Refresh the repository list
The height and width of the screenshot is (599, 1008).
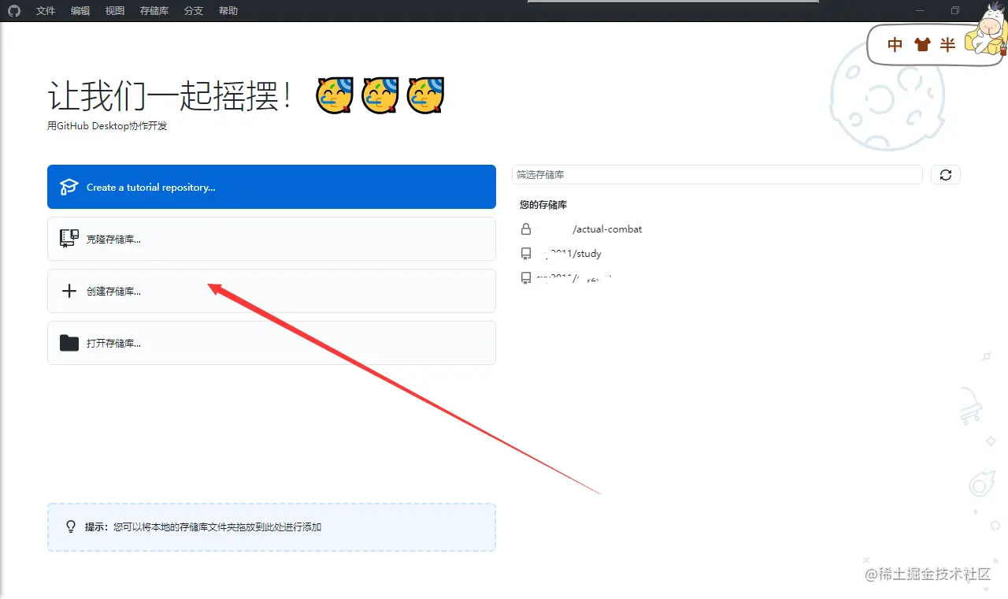point(946,175)
